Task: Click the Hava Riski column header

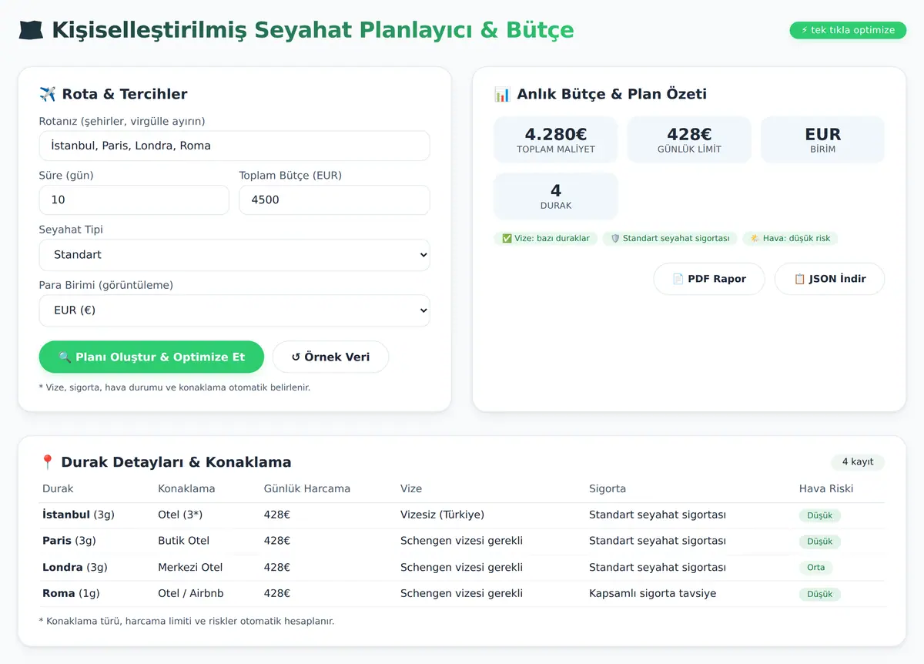Action: point(826,489)
